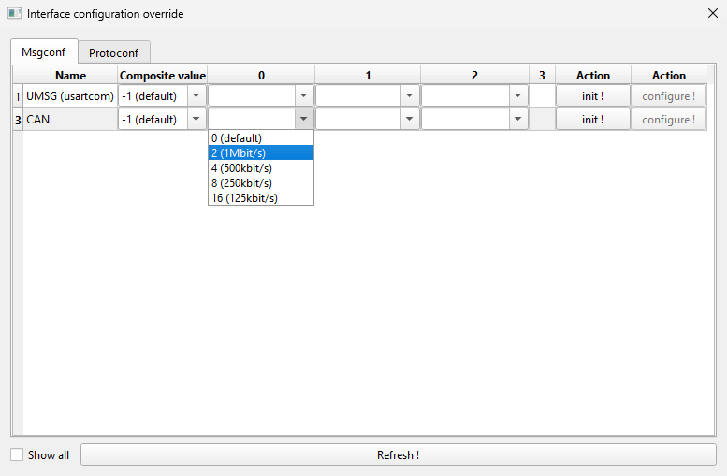Switch to the Protoconf tab
This screenshot has width=727, height=476.
tap(113, 52)
